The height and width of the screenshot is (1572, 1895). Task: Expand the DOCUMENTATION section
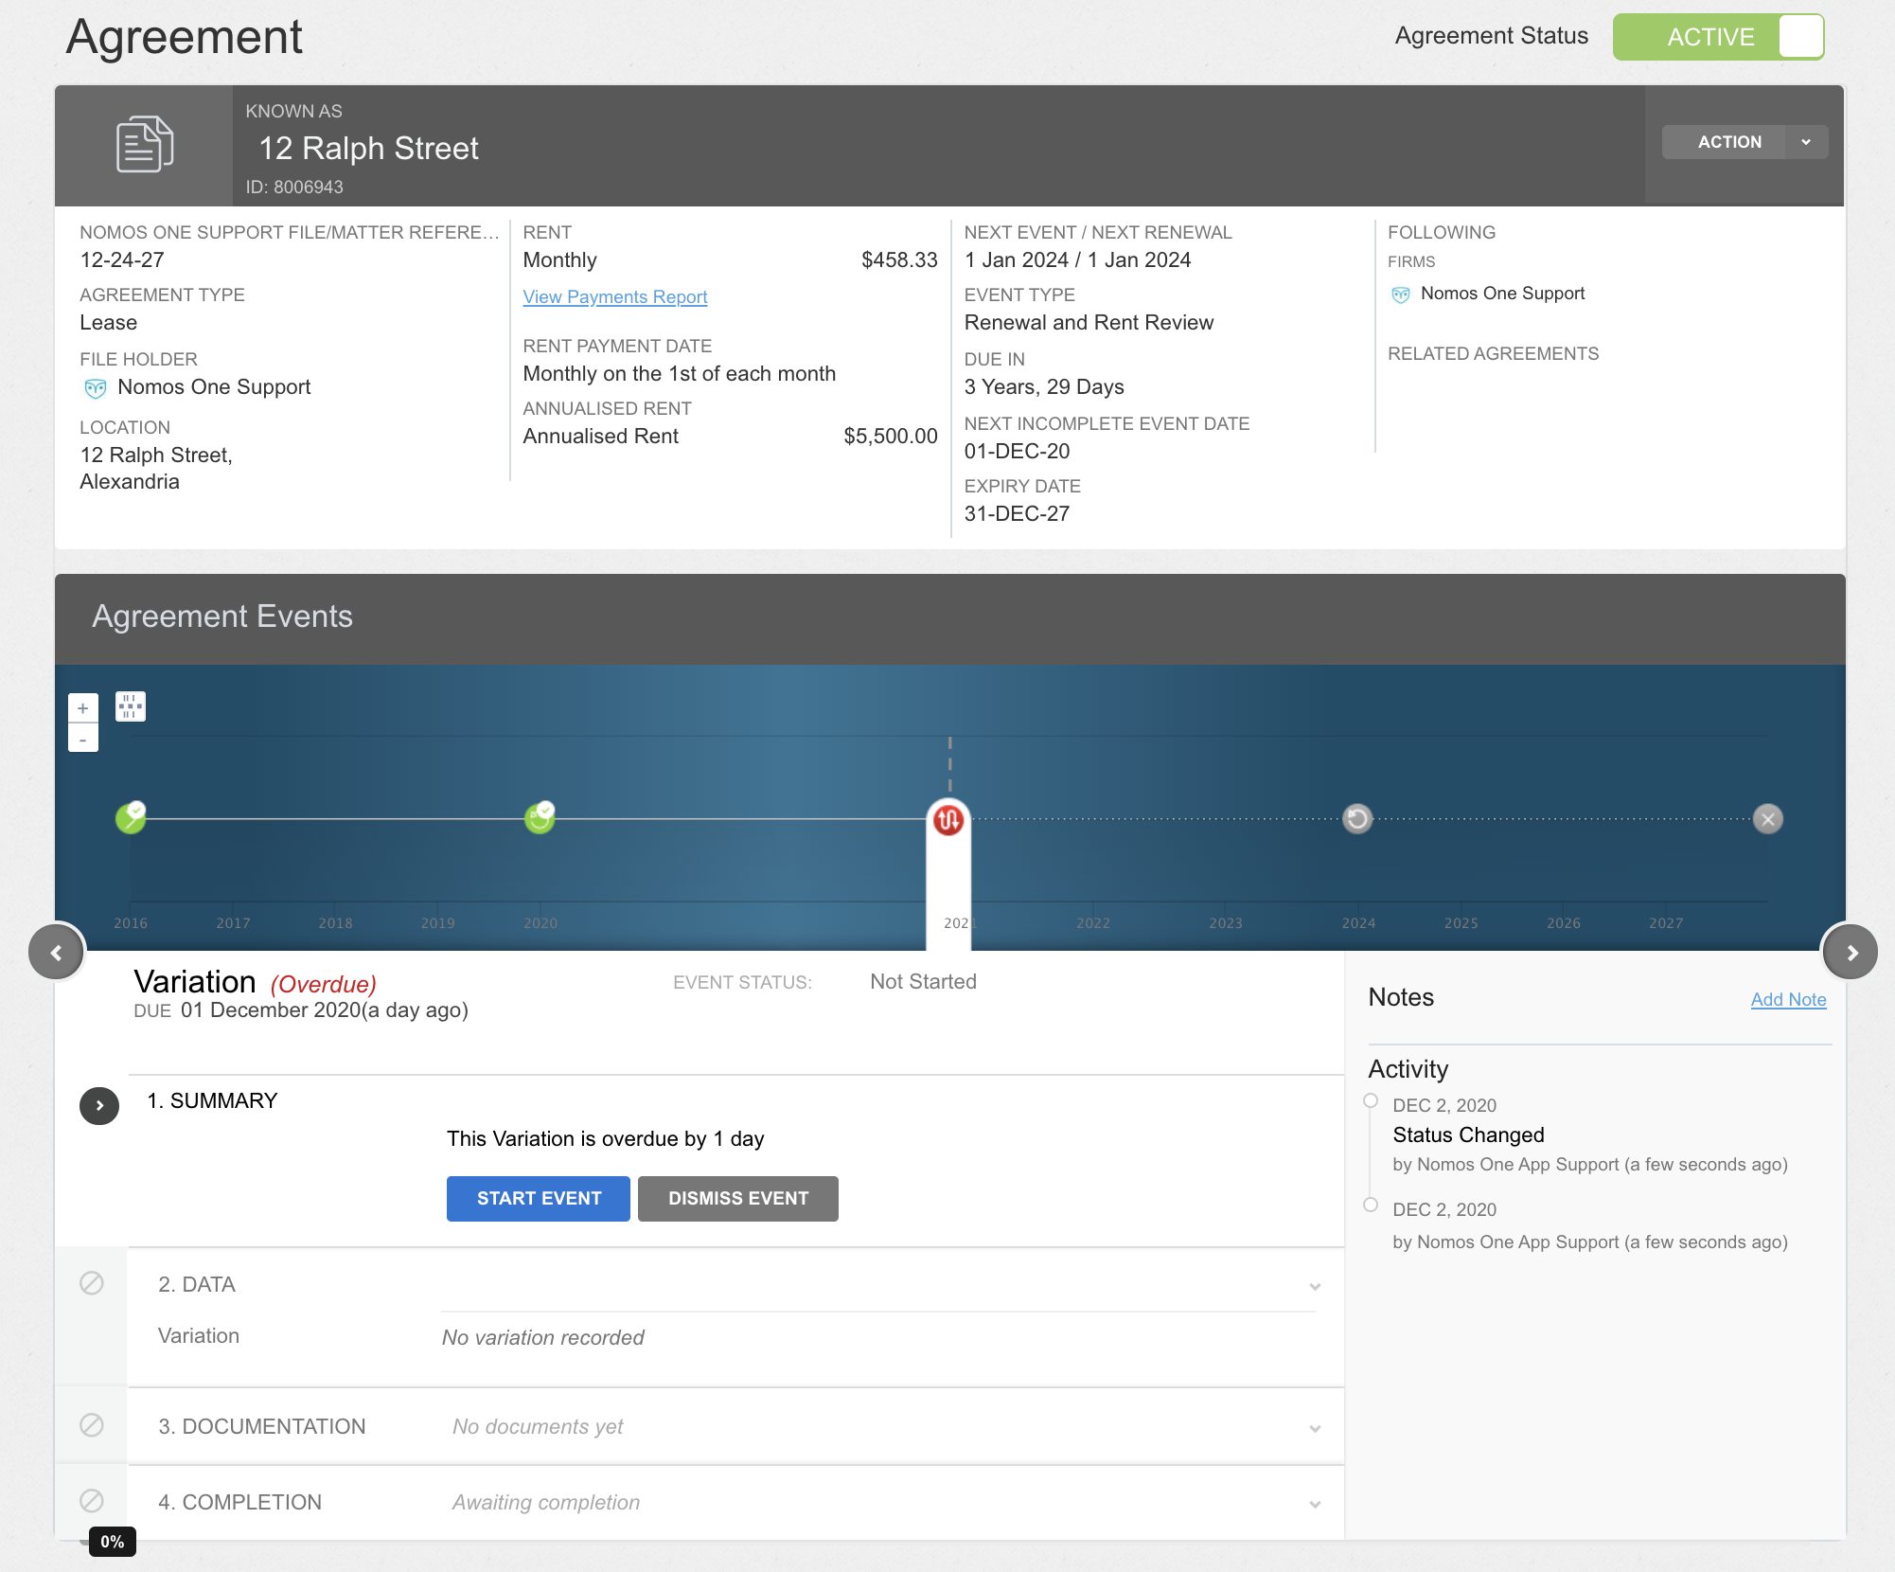1314,1426
